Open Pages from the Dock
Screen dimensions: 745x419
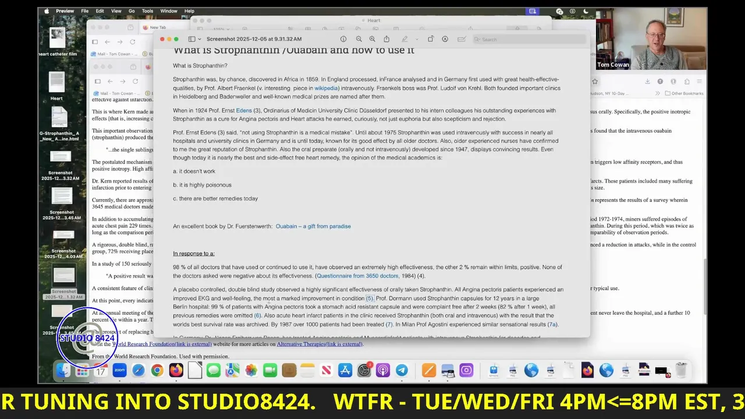point(429,370)
